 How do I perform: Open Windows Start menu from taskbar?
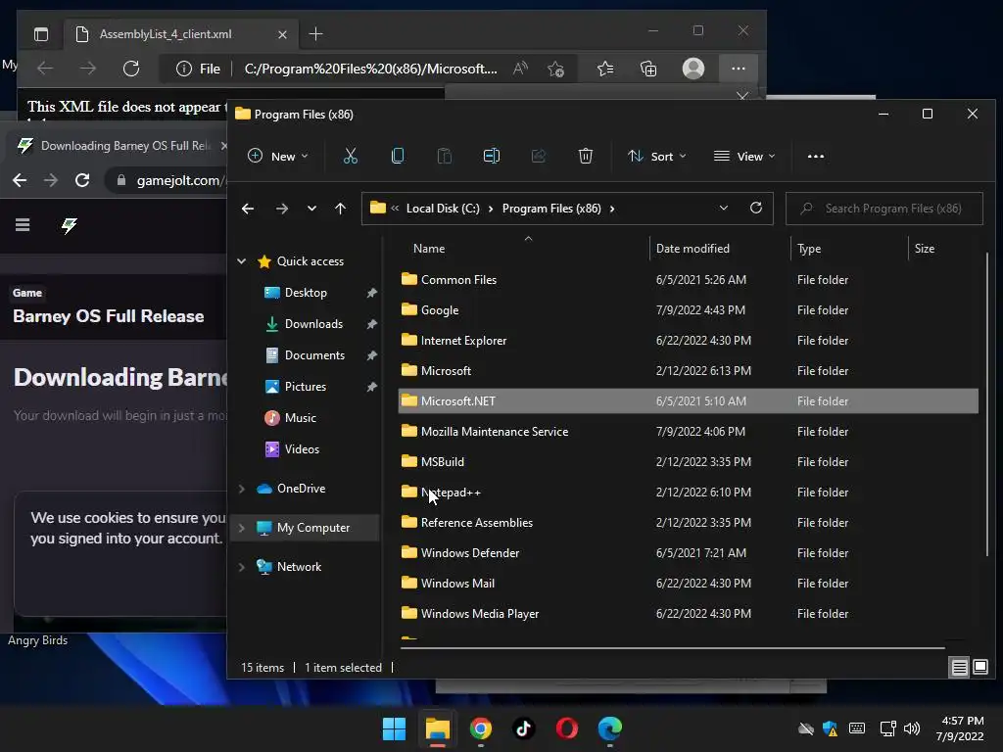[394, 728]
